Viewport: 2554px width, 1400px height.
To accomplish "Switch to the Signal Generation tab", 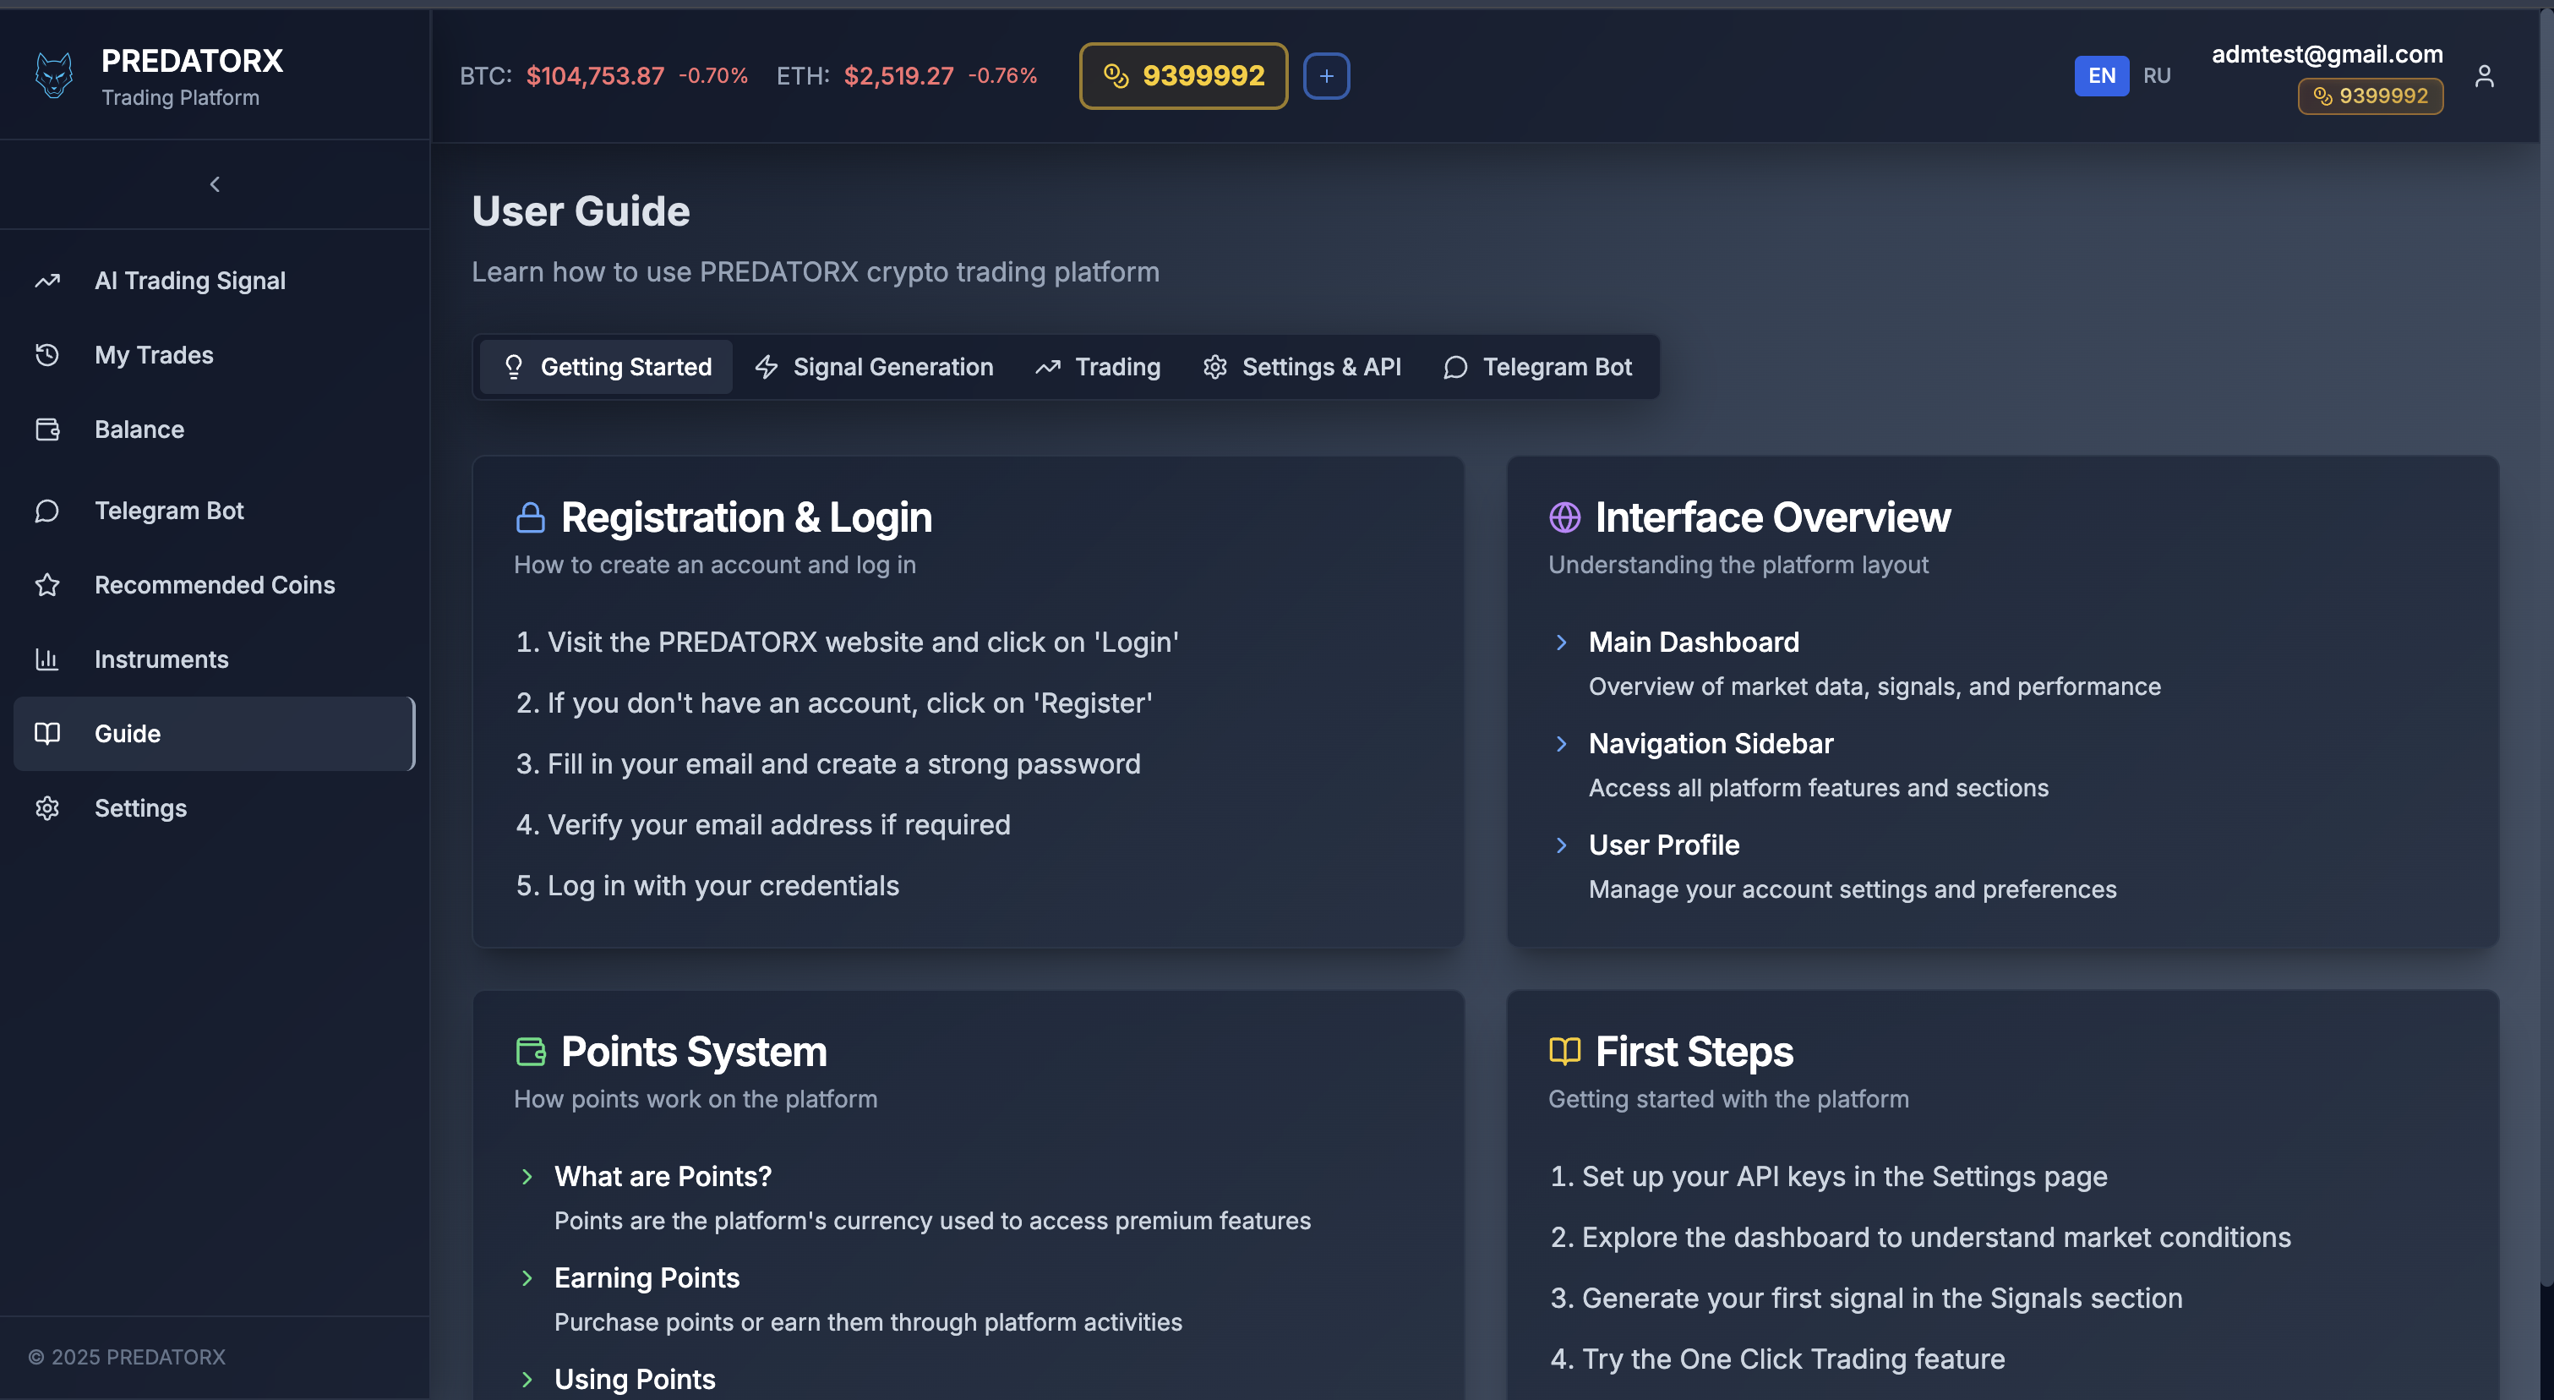I will (875, 367).
